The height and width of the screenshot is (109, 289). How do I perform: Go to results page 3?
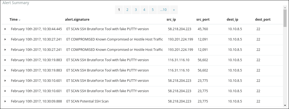coord(136,10)
